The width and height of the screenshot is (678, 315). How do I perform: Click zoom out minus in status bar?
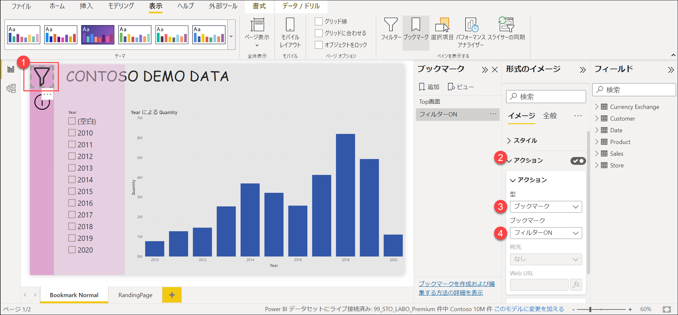(573, 309)
